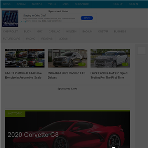Click the blank white box in the right sidebar
This screenshot has height=148, width=148.
tap(141, 51)
